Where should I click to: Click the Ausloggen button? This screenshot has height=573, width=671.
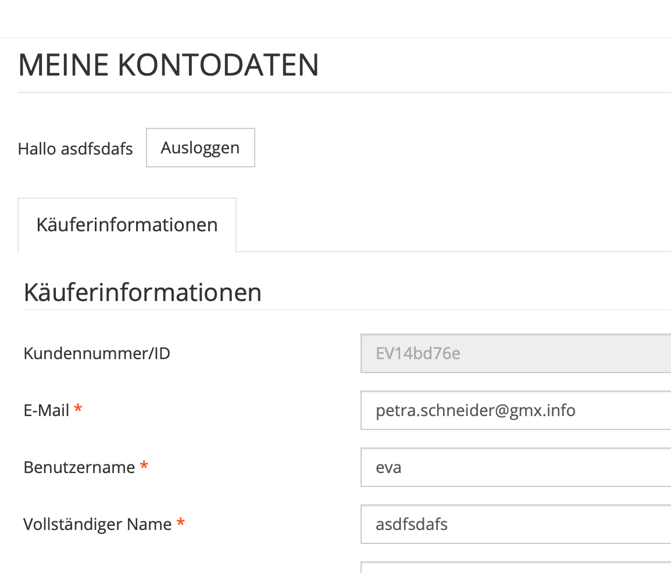coord(200,148)
